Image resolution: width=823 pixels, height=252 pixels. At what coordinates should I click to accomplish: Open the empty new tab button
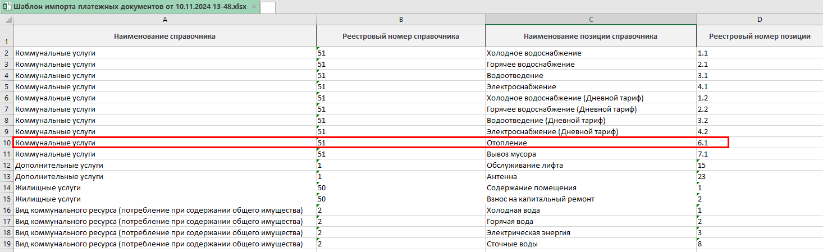pos(268,7)
